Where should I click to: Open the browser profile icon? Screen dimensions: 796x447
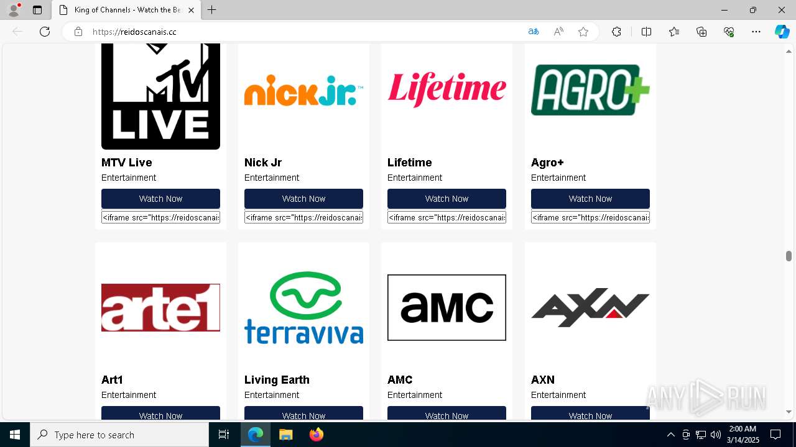pyautogui.click(x=14, y=10)
